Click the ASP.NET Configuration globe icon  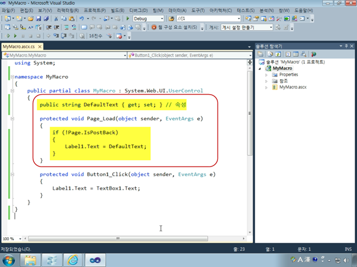pyautogui.click(x=314, y=54)
